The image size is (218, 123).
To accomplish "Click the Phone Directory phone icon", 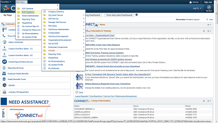I will [x=4, y=36].
